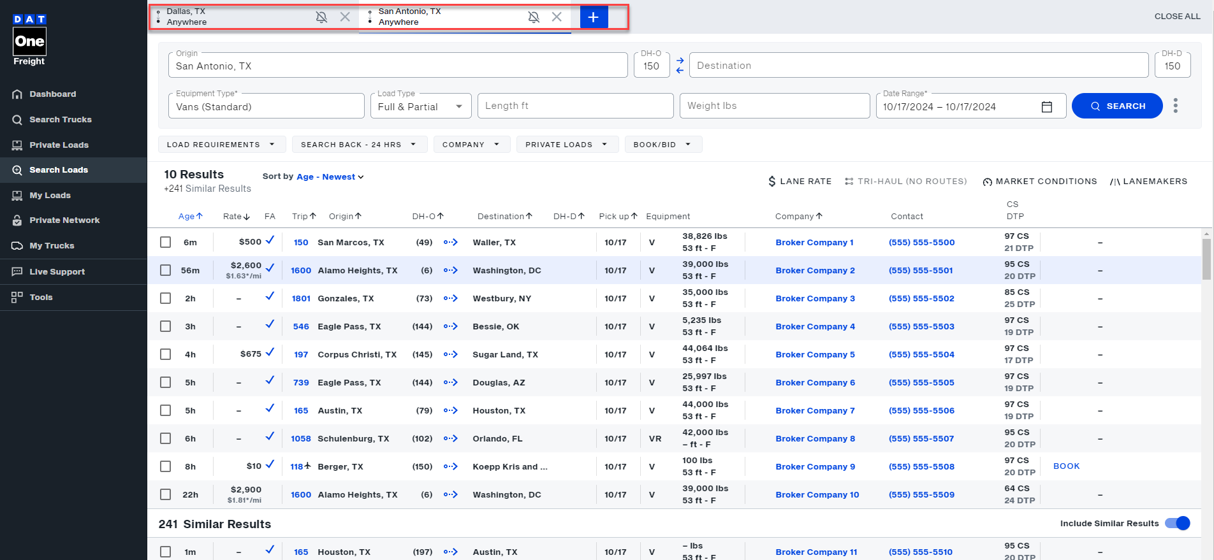This screenshot has width=1214, height=560.
Task: Check the Berger, TX load row
Action: [x=166, y=466]
